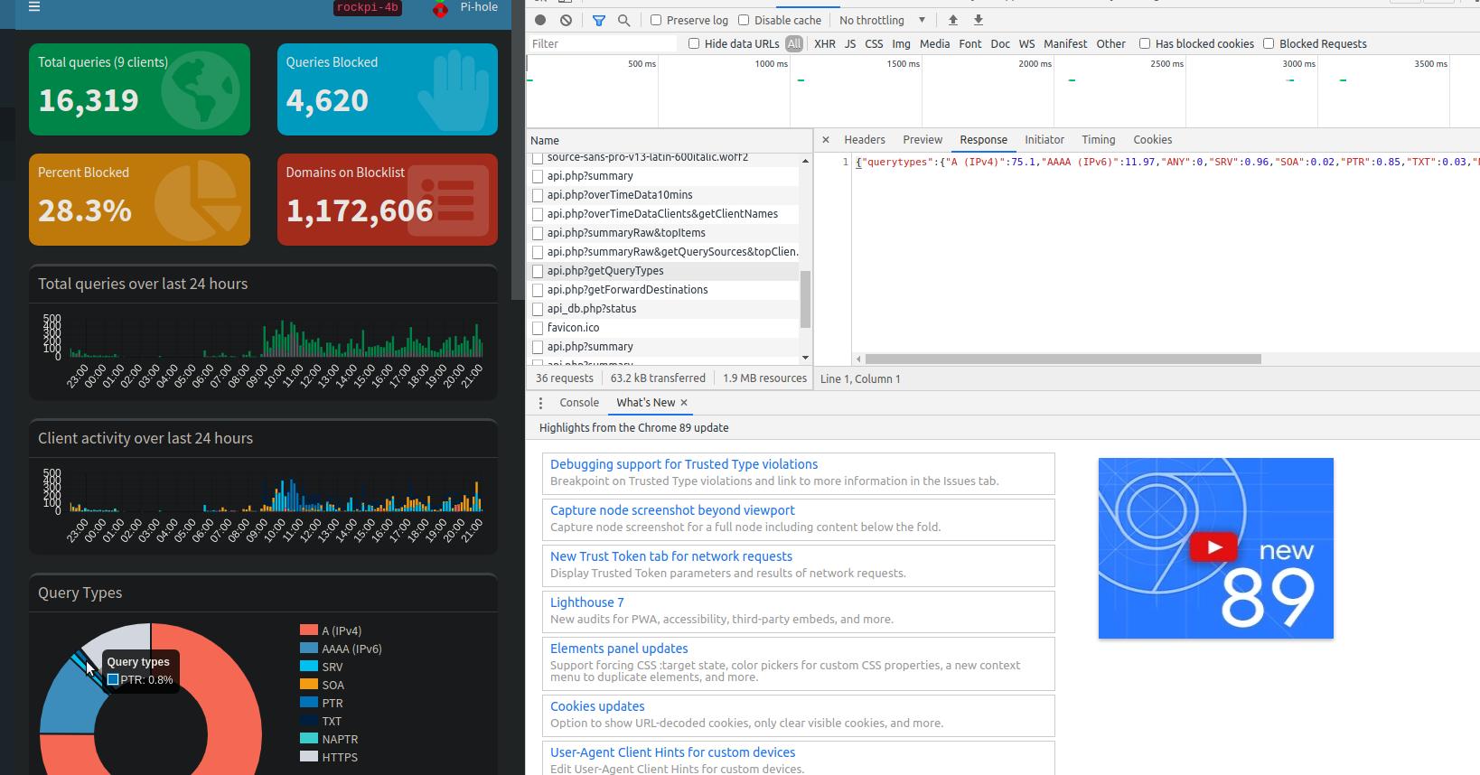This screenshot has height=775, width=1480.
Task: Select the Response tab
Action: click(983, 140)
